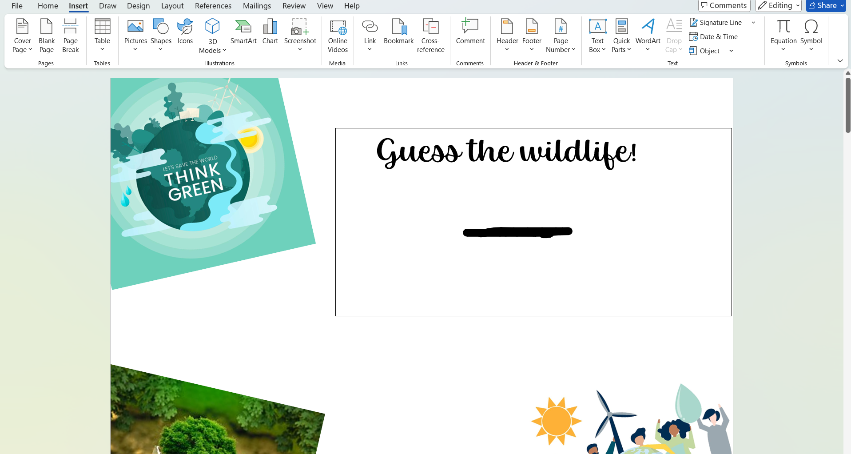Collapse the ribbon using the chevron
Image resolution: width=851 pixels, height=454 pixels.
click(x=839, y=61)
